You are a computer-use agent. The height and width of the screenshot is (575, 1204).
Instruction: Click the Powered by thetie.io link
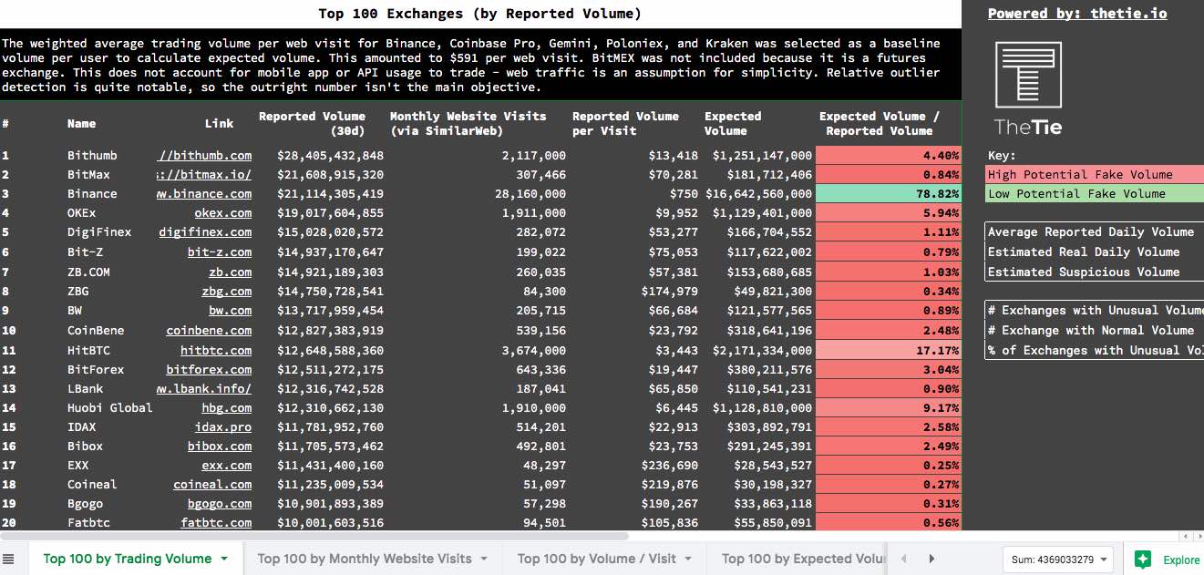(x=1076, y=14)
